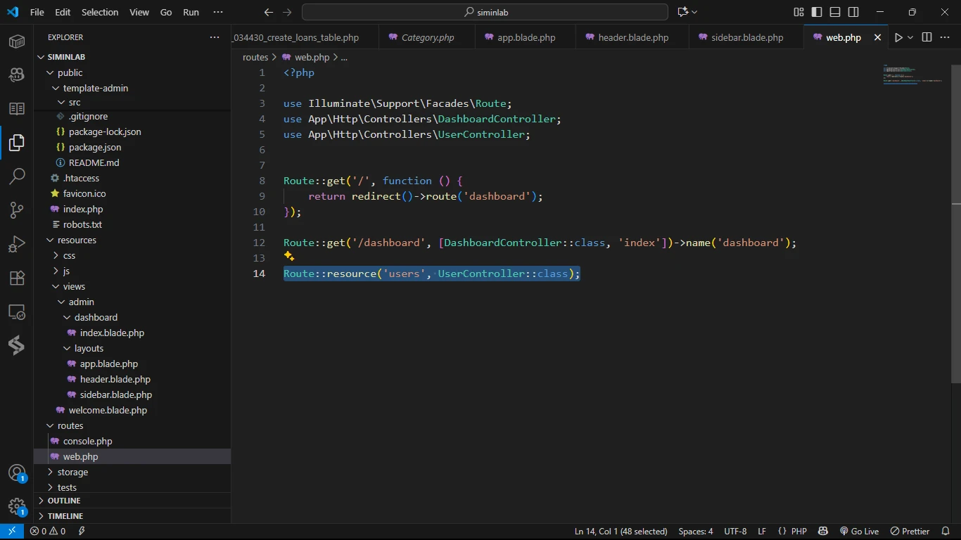The width and height of the screenshot is (961, 540).
Task: Click the Run code play icon
Action: [898, 37]
